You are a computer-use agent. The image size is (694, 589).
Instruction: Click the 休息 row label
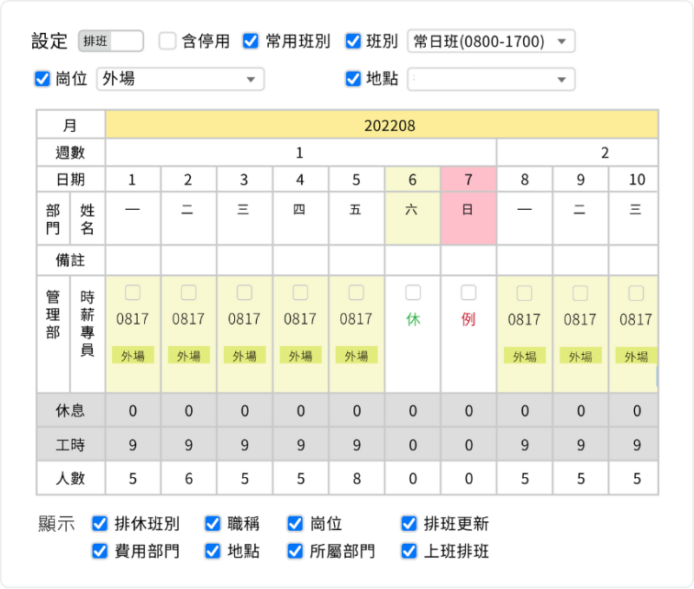(x=70, y=410)
